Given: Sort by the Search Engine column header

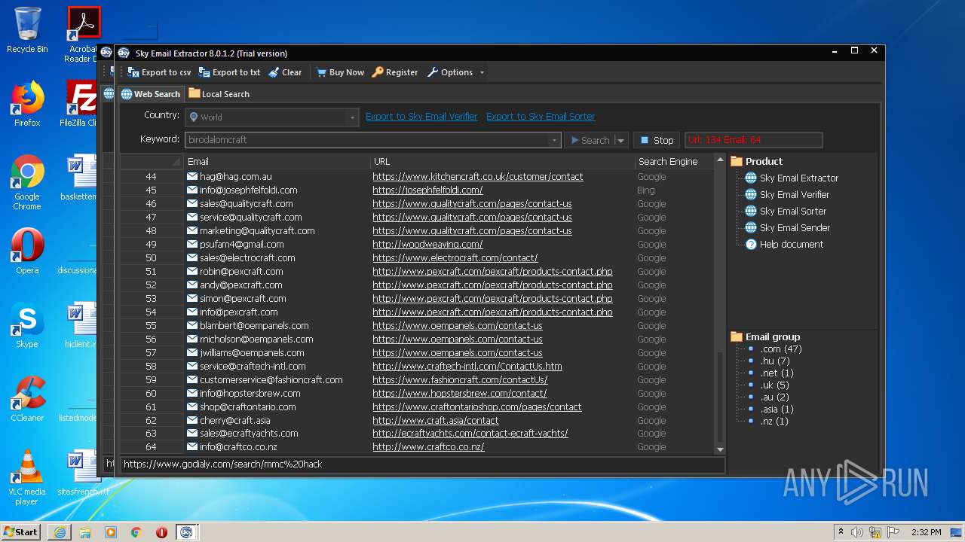Looking at the screenshot, I should click(x=673, y=161).
